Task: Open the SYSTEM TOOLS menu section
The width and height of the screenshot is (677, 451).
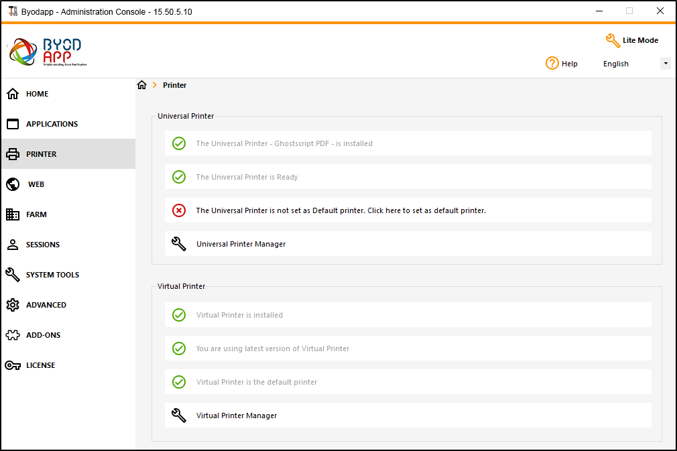Action: click(x=68, y=275)
